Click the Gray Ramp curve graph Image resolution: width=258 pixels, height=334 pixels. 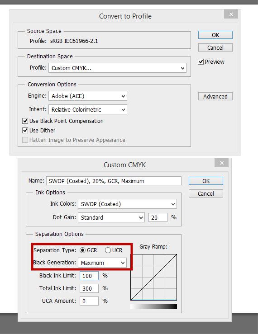pyautogui.click(x=153, y=277)
